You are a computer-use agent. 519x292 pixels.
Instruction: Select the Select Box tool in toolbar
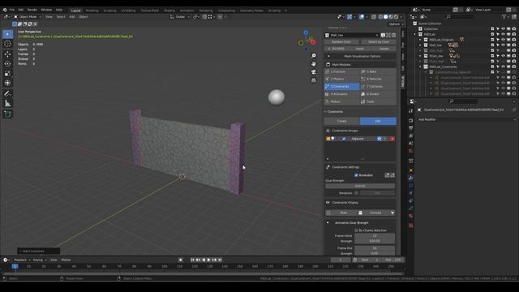(7, 34)
